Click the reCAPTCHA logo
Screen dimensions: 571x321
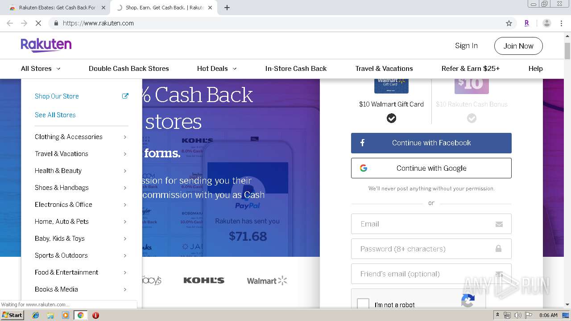[x=468, y=301]
